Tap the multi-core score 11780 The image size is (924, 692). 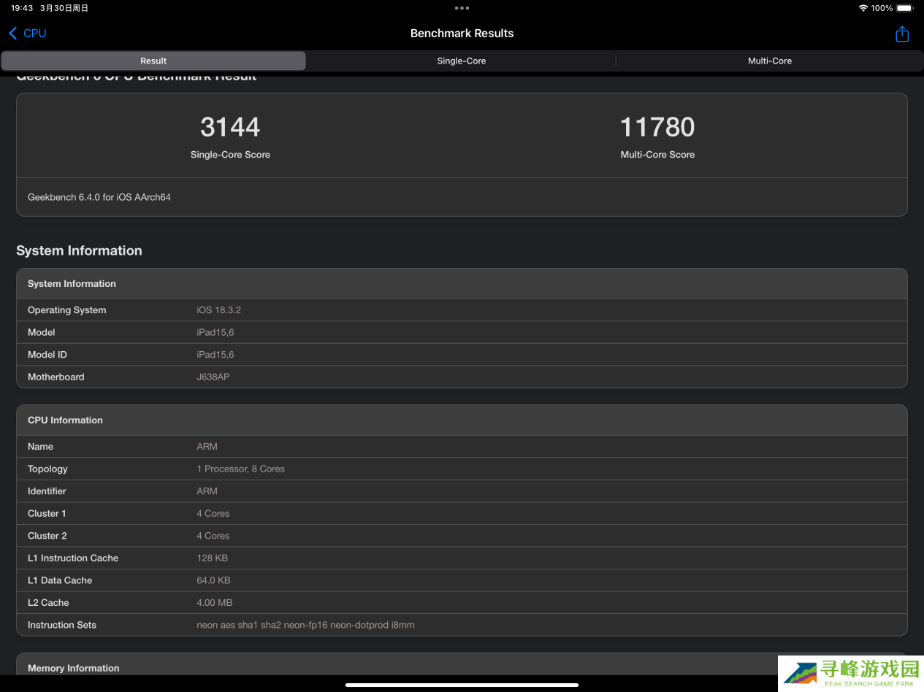point(657,127)
